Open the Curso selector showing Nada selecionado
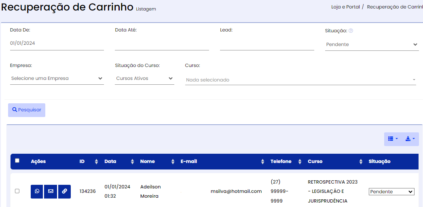This screenshot has width=423, height=207. [x=300, y=80]
